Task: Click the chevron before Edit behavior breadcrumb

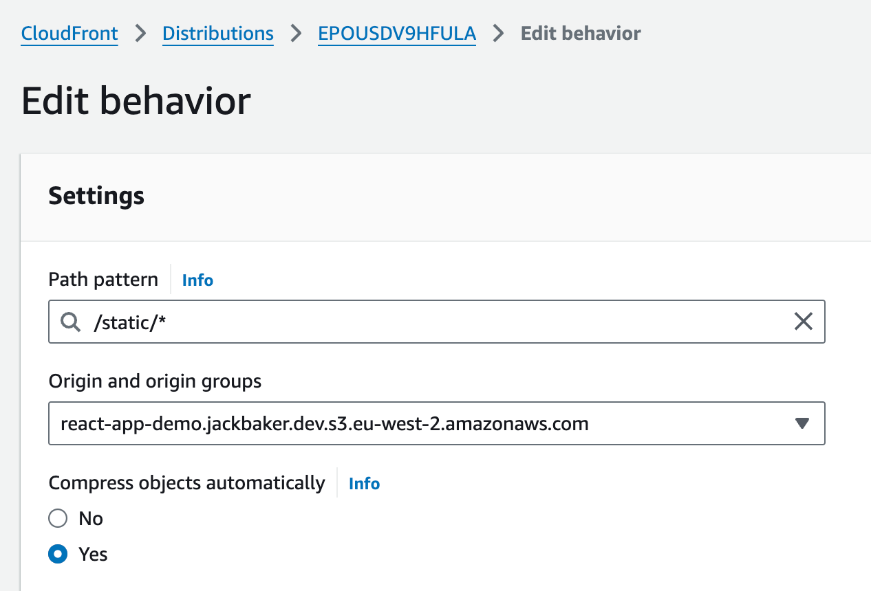Action: click(x=498, y=34)
